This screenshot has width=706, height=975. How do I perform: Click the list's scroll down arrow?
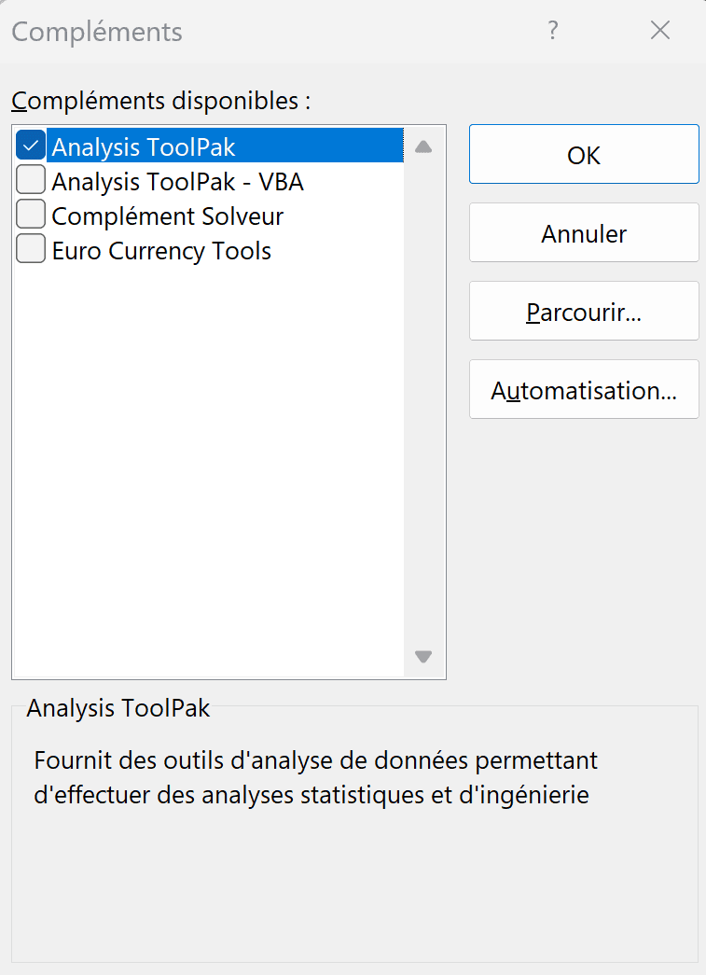click(423, 657)
